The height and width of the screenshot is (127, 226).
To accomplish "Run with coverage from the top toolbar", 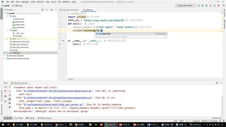I will click(207, 6).
